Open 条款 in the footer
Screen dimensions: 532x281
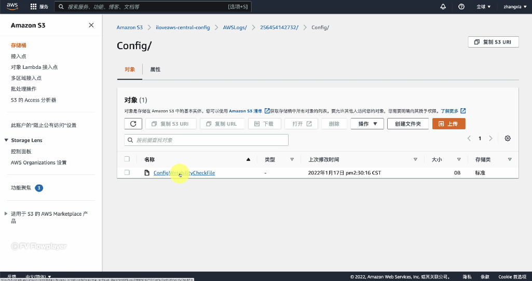tap(485, 277)
